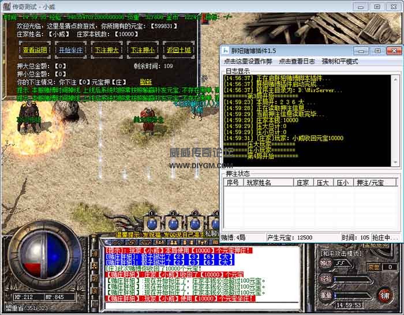Click quick-slot 2 blue potion
This screenshot has height=315, width=404.
[173, 223]
